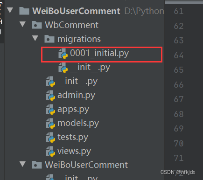Click line number 66 in gutter
203x180 pixels.
click(x=179, y=84)
